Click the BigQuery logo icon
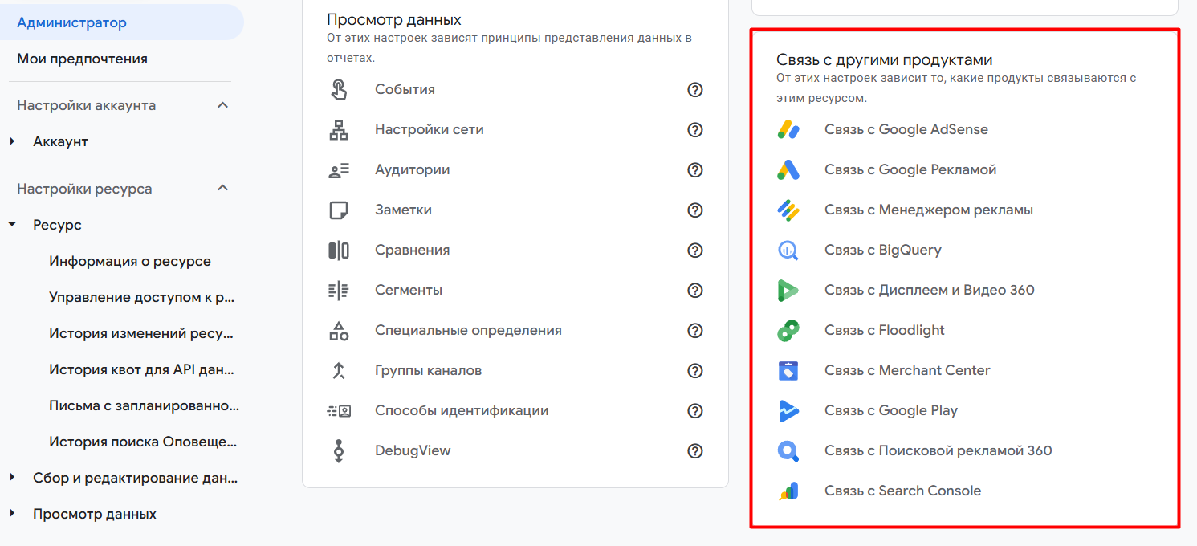Screen dimensions: 1197x546 click(x=788, y=250)
